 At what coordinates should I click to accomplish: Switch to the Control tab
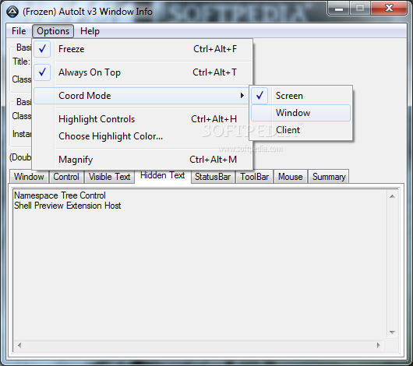[66, 177]
